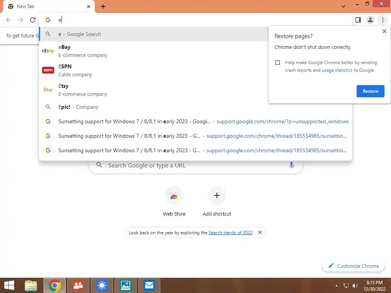Close the Restore pages popup
Screen dimensions: 391x293
[384, 31]
